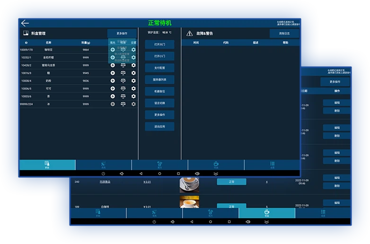Viewport: 370px width, 244px height.
Task: Switch to the 清洗 tab in back window
Action: pos(154,213)
